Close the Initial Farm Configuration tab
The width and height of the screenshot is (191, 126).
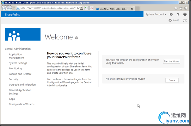[132, 9]
